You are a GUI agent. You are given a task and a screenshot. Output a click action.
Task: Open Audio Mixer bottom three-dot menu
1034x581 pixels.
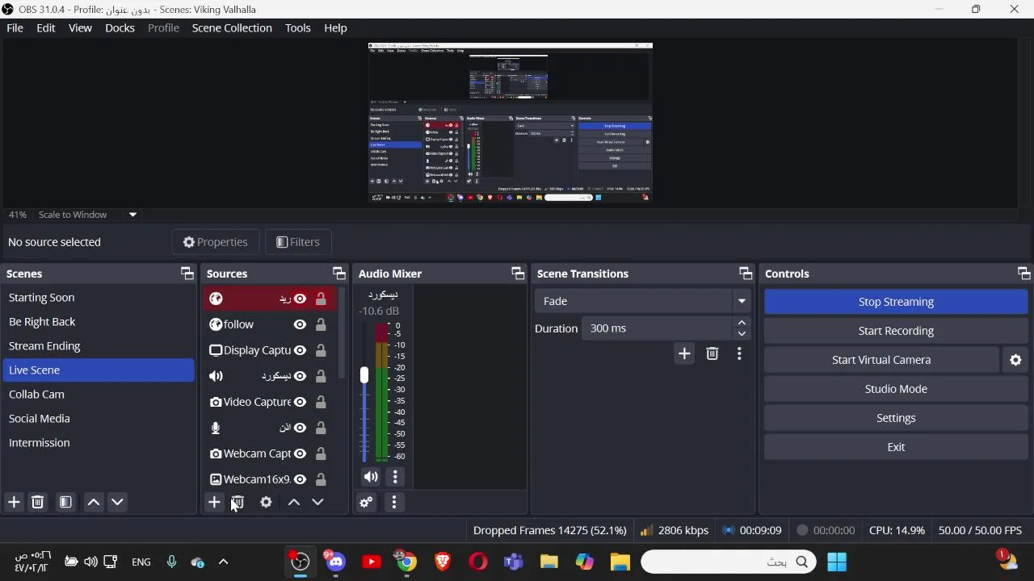pos(394,502)
